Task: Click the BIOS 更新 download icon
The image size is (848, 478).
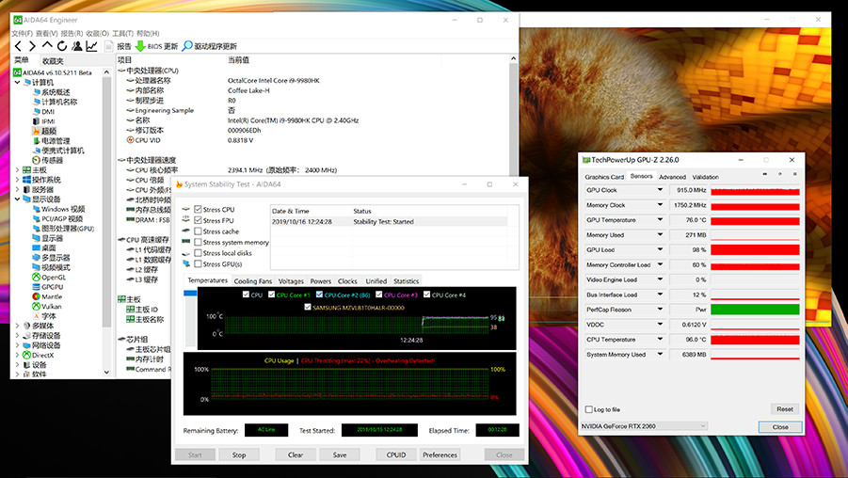Action: coord(140,46)
